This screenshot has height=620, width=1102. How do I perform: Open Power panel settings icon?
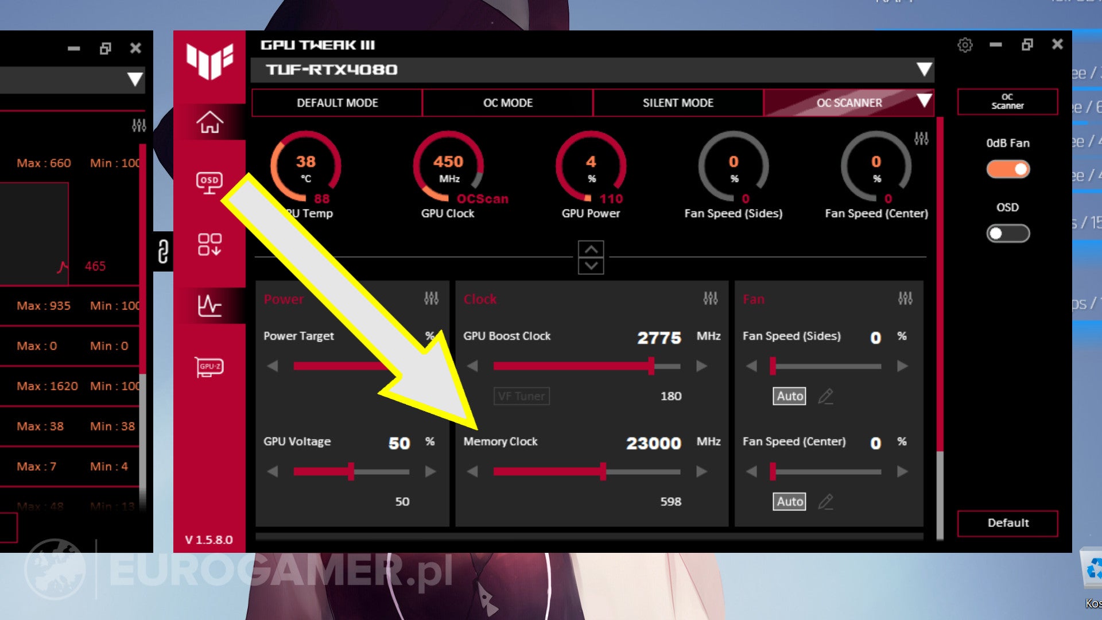[x=431, y=298]
